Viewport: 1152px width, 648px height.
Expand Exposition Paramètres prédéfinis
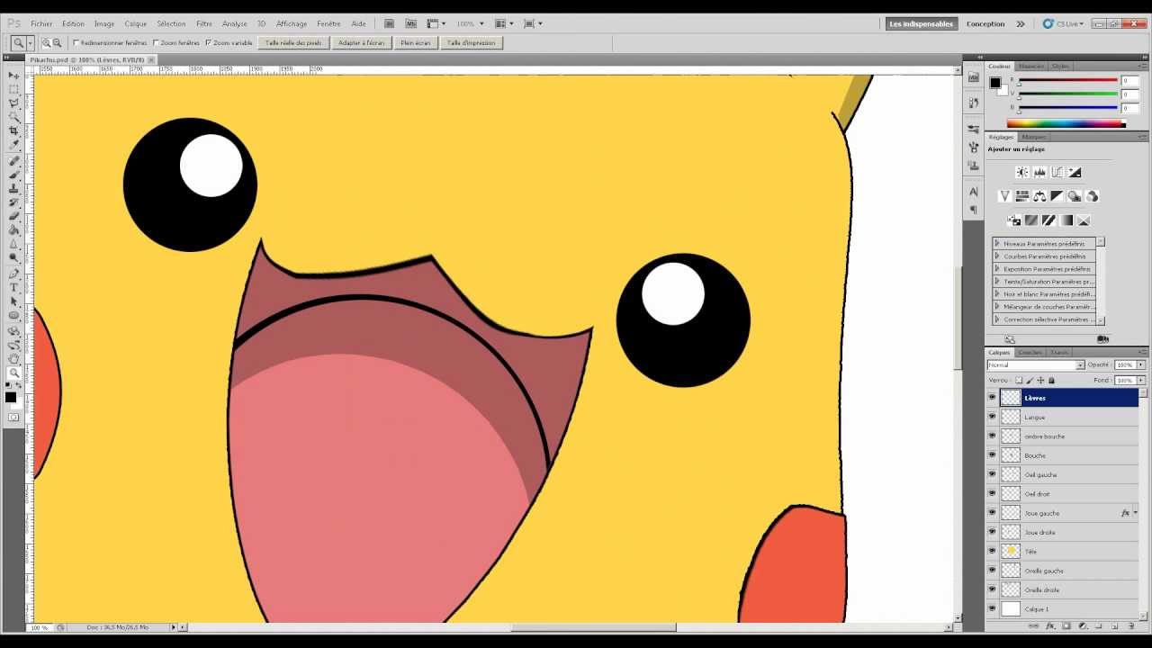998,269
